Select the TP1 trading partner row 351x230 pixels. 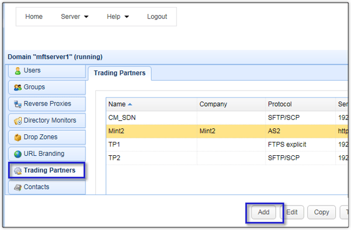pos(227,144)
